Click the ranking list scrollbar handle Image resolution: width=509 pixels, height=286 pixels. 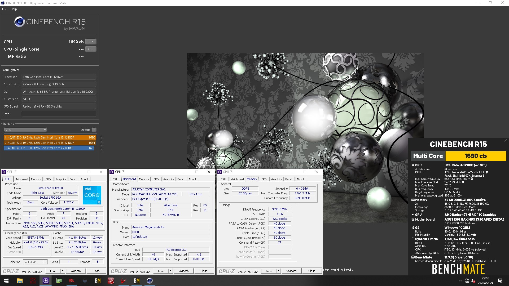coord(101,143)
